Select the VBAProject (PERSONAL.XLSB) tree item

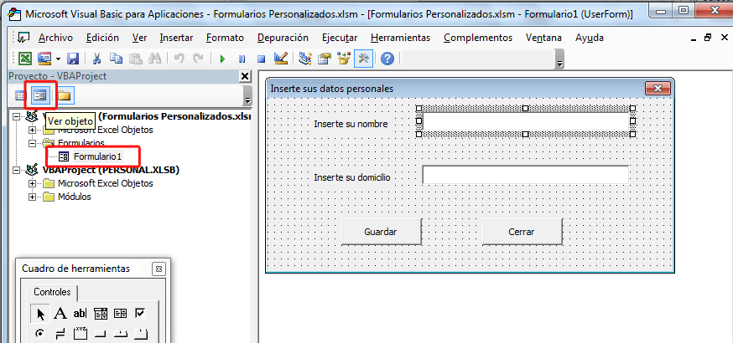coord(111,170)
